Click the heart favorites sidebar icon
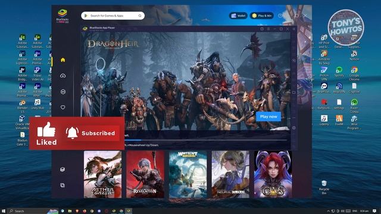 [63, 107]
